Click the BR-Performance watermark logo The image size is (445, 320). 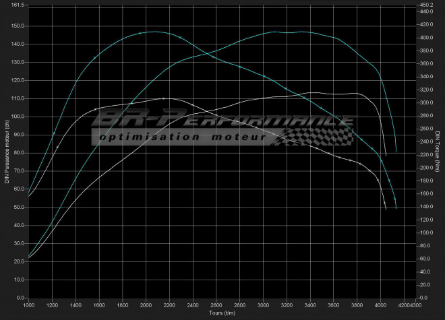click(222, 121)
